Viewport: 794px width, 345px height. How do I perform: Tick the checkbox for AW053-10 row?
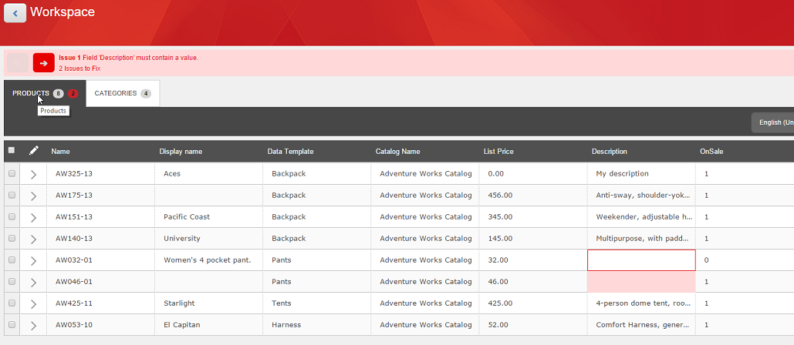point(12,325)
